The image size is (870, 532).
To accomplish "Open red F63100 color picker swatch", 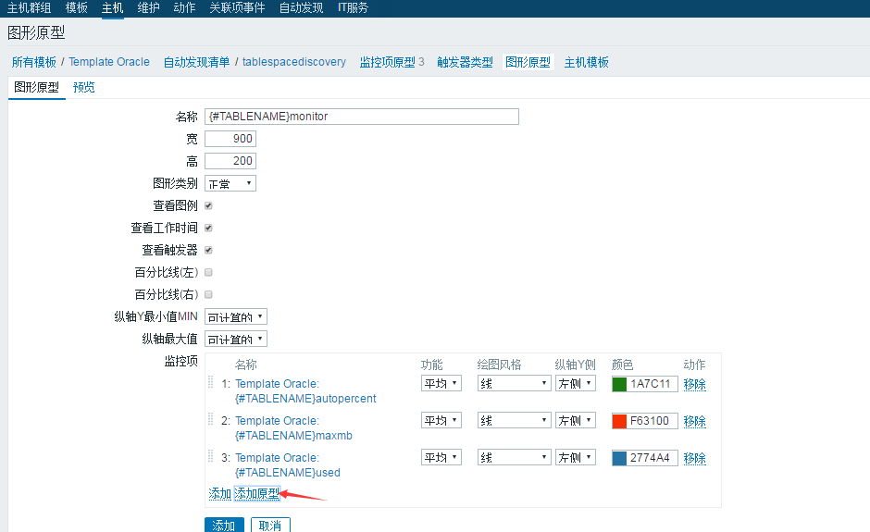I will coord(619,421).
